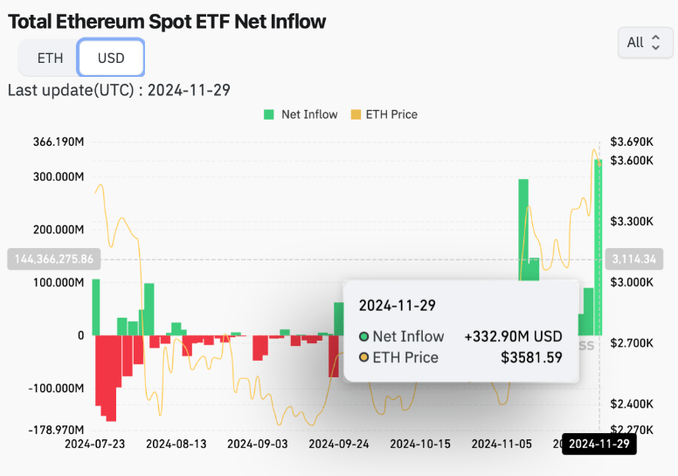Screen dimensions: 678x476
Task: Click the 3,114.34 price crosshair label
Action: [x=634, y=259]
